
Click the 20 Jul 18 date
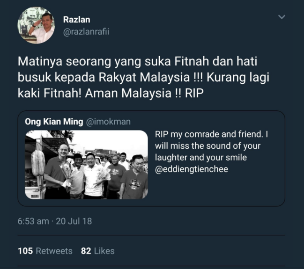click(74, 221)
